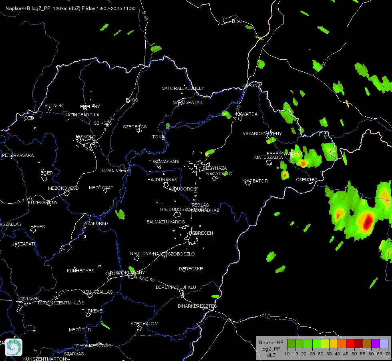Click the SZARVAS town label
The width and height of the screenshot is (392, 361).
coord(74,354)
